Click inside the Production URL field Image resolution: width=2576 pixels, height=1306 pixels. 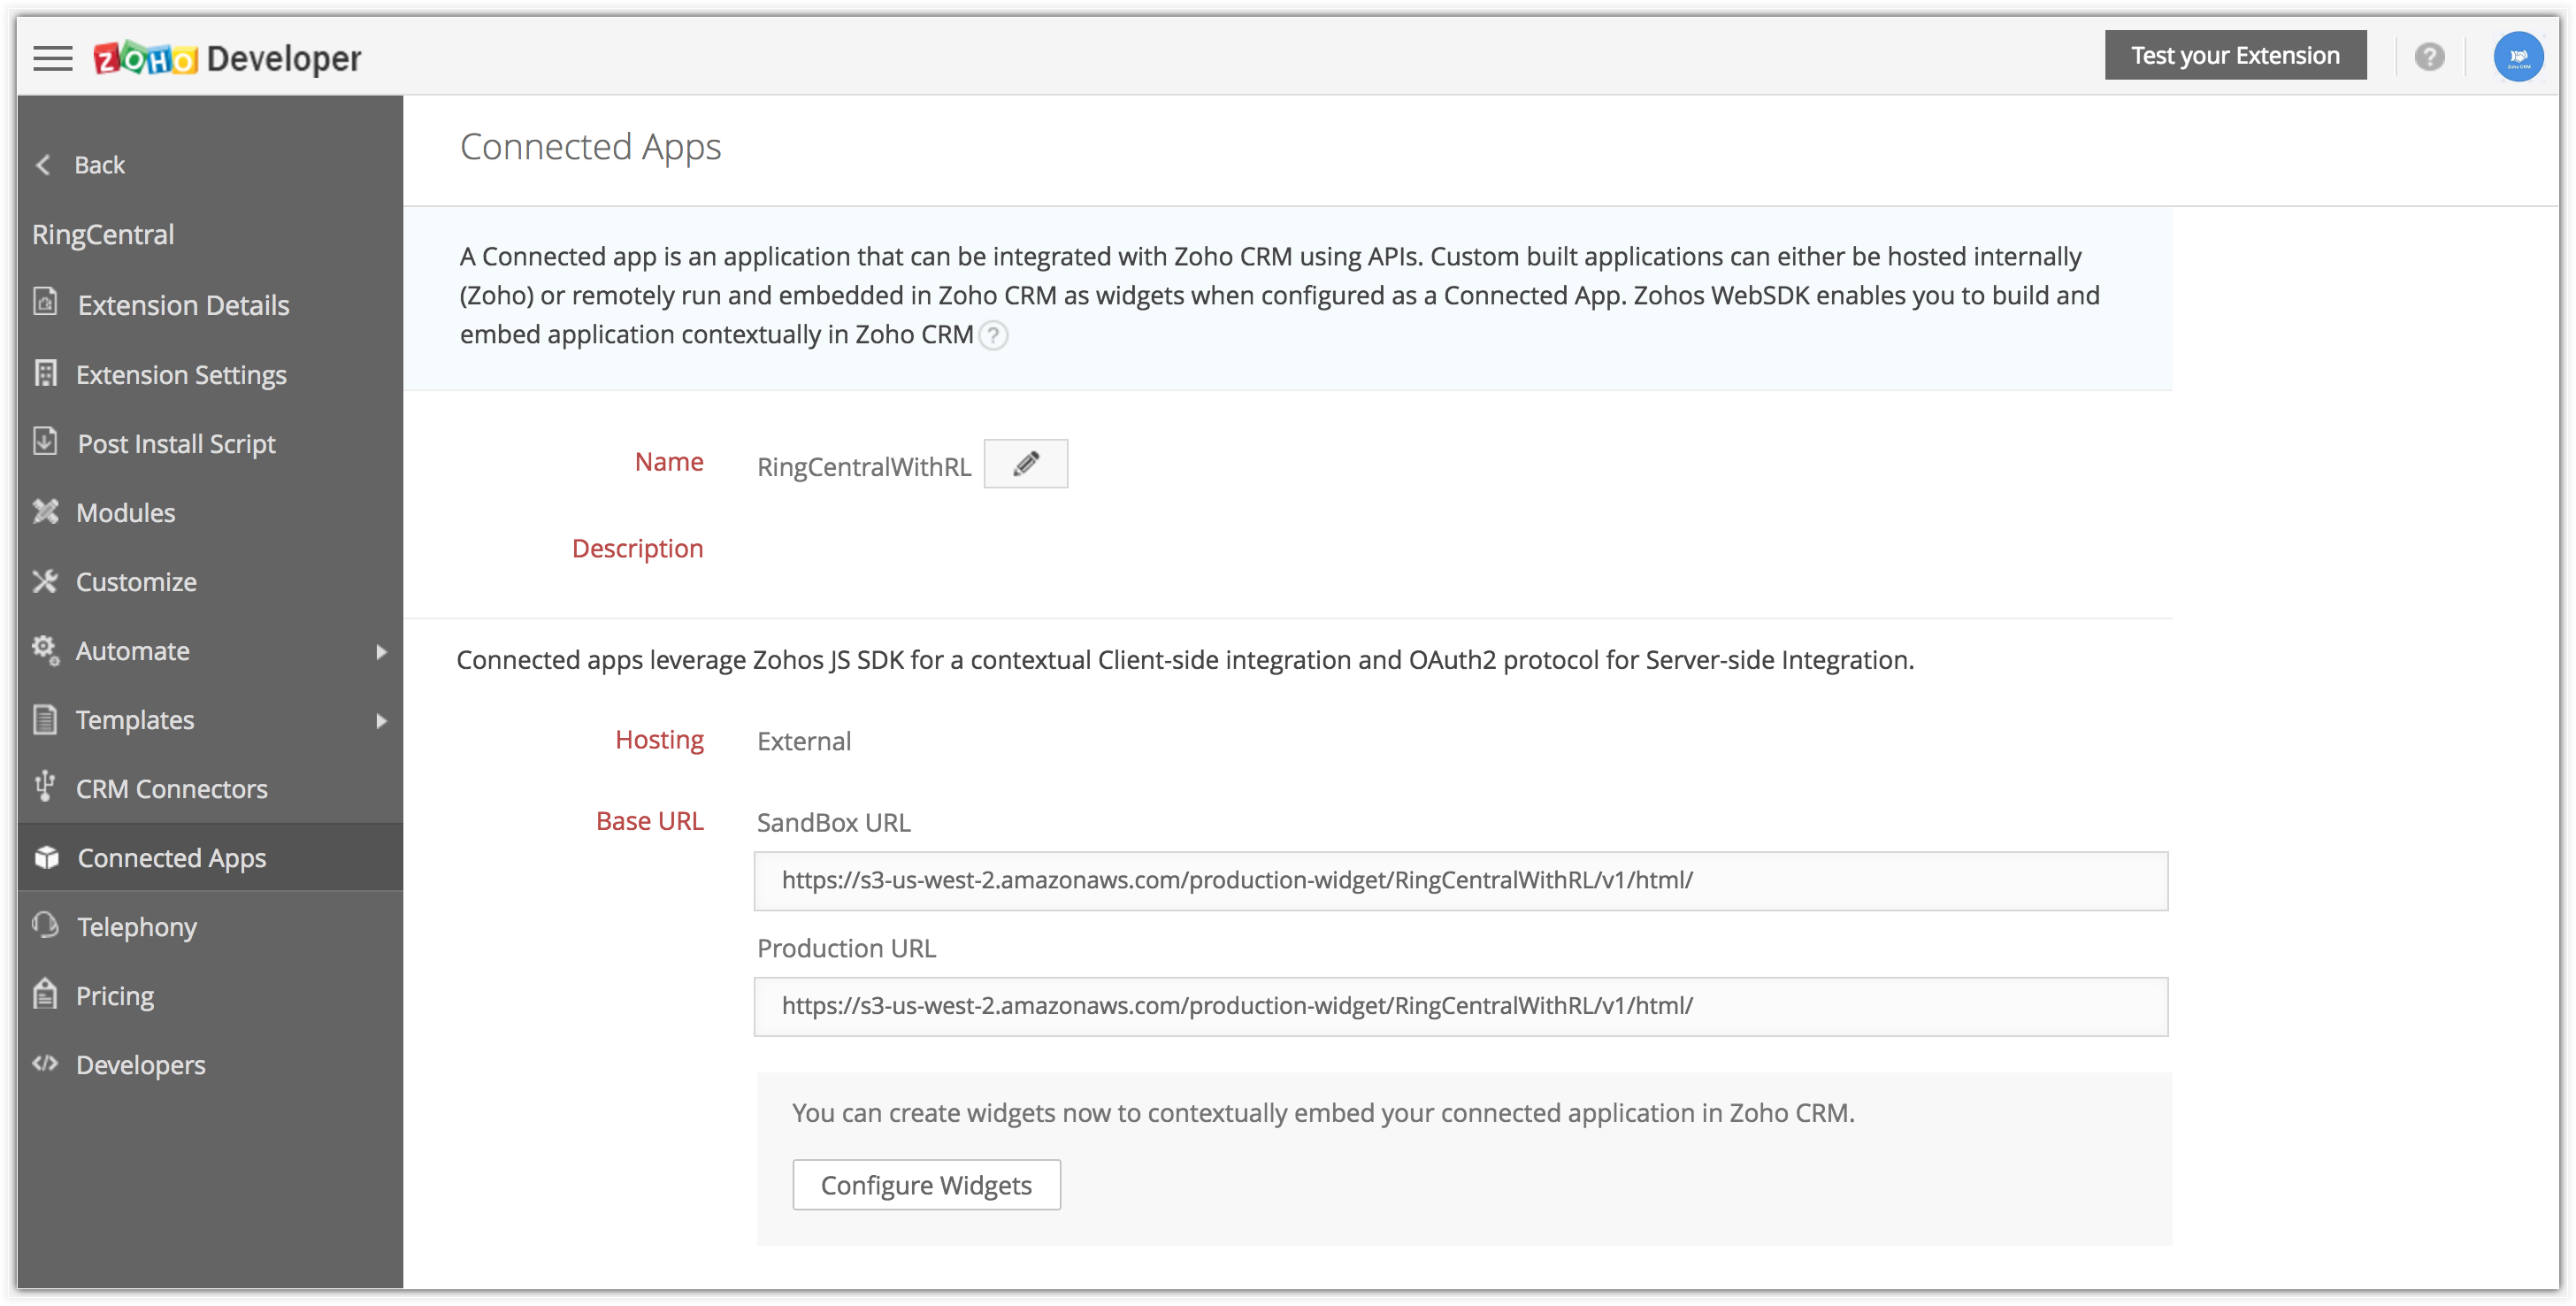click(1460, 1006)
